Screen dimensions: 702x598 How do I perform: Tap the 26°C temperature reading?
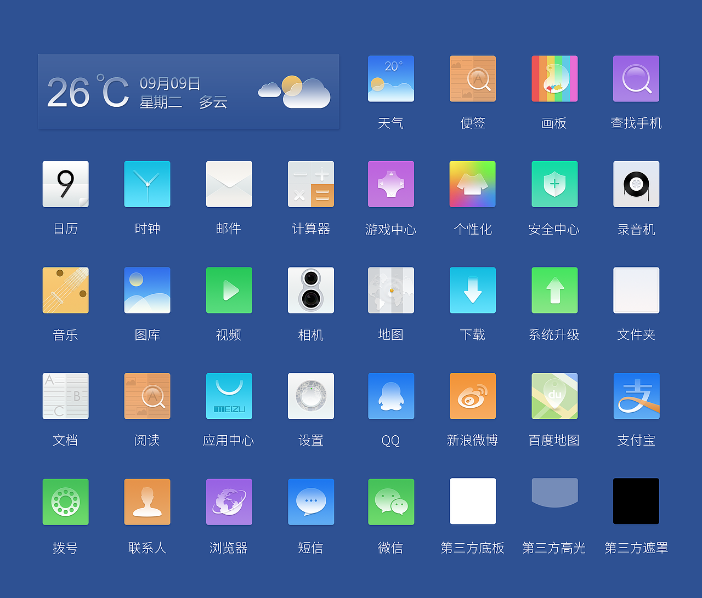coord(88,92)
